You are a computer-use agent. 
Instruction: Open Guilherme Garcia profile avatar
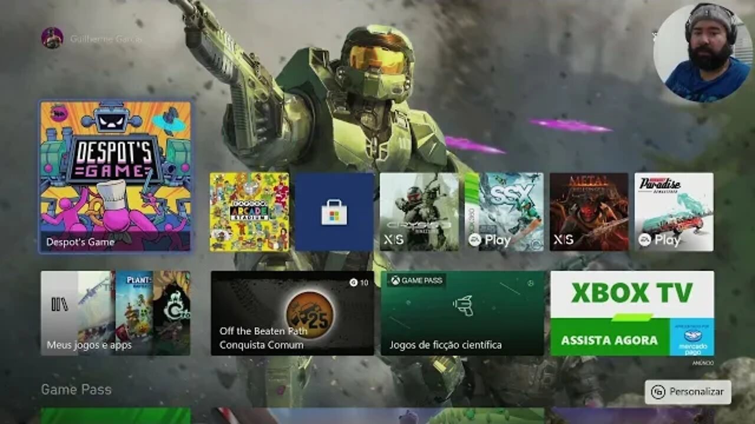point(52,38)
